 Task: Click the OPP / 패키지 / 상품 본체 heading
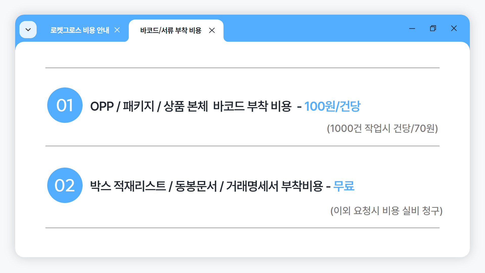[149, 106]
